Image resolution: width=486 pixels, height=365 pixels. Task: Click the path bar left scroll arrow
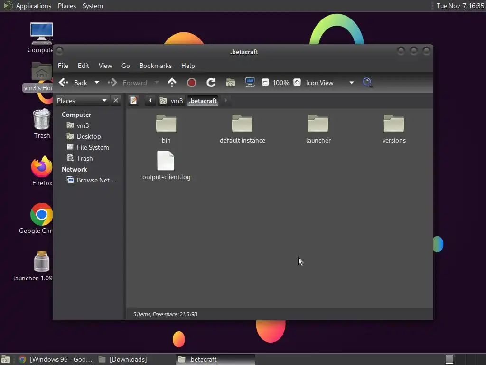[x=150, y=101]
